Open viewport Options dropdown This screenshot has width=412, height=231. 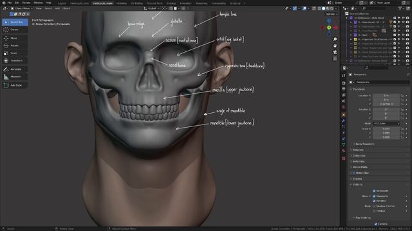tap(332, 14)
